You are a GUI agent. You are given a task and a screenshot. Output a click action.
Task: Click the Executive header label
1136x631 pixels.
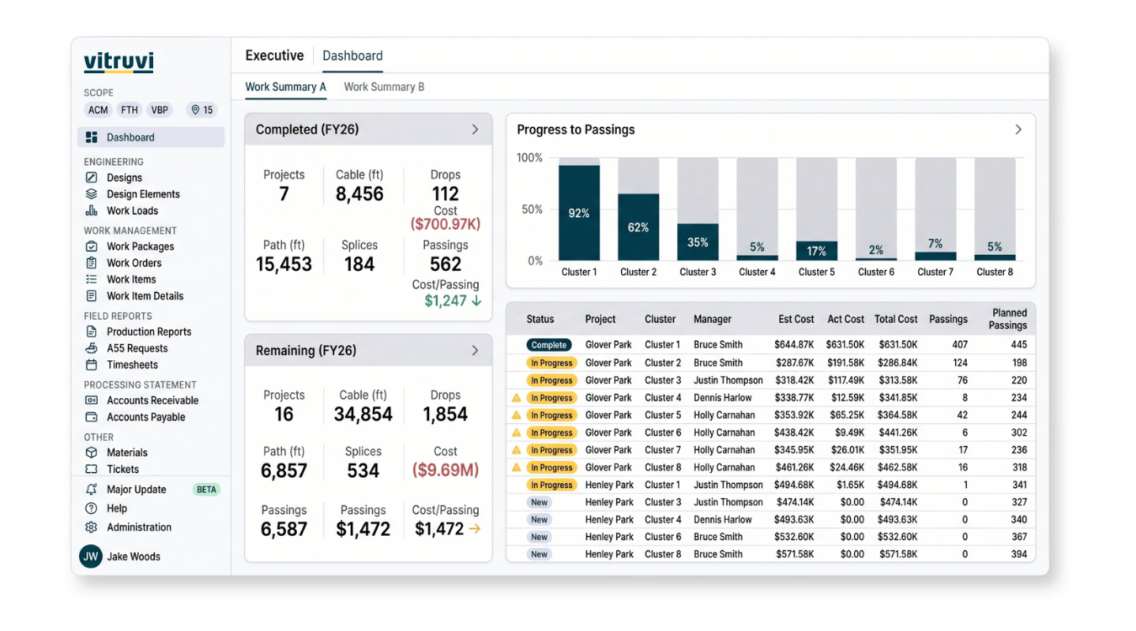click(274, 56)
